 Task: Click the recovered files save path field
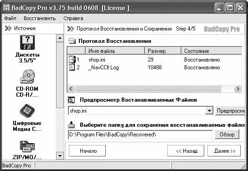(x=140, y=135)
